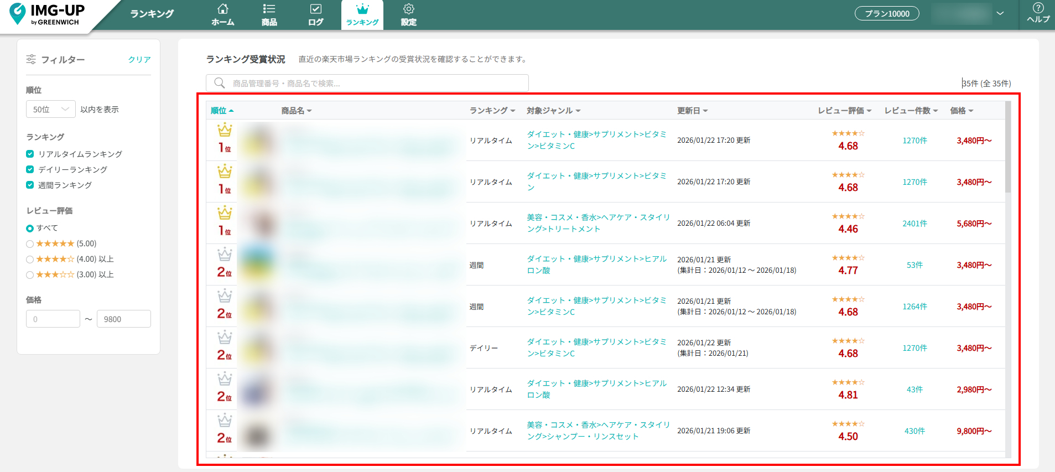The height and width of the screenshot is (472, 1055).
Task: Uncheck リアルタイムランキング checkbox
Action: point(30,154)
